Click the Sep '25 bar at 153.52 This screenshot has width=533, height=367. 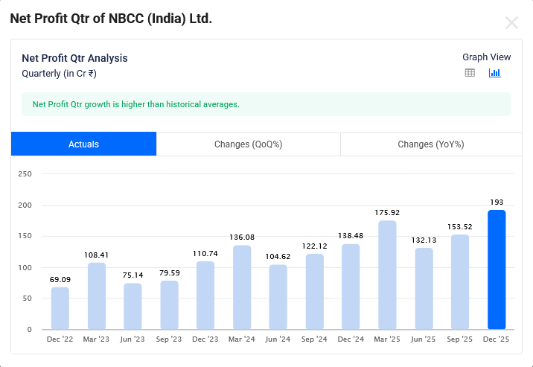460,281
